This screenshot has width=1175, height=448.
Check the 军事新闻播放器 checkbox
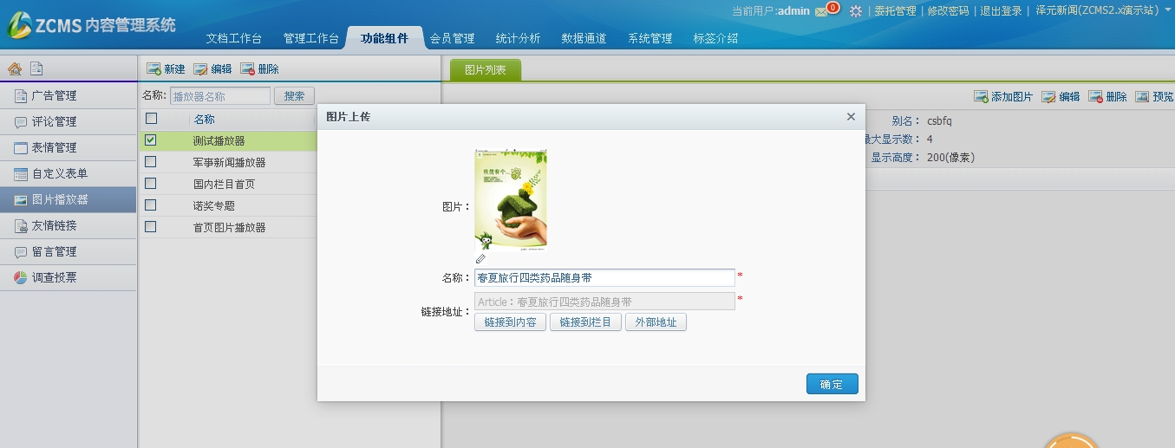[151, 162]
